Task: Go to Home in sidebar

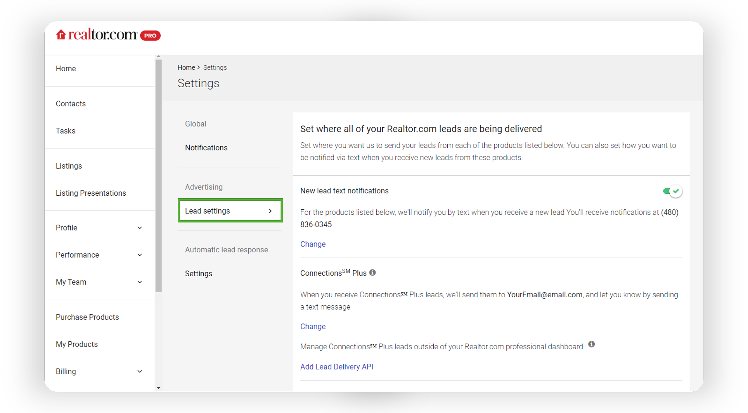Action: coord(66,68)
